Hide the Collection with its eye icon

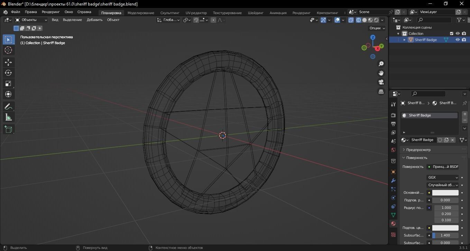[x=458, y=33]
